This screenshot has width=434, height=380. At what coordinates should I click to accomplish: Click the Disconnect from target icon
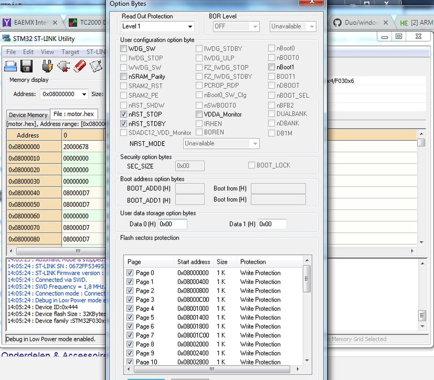63,66
